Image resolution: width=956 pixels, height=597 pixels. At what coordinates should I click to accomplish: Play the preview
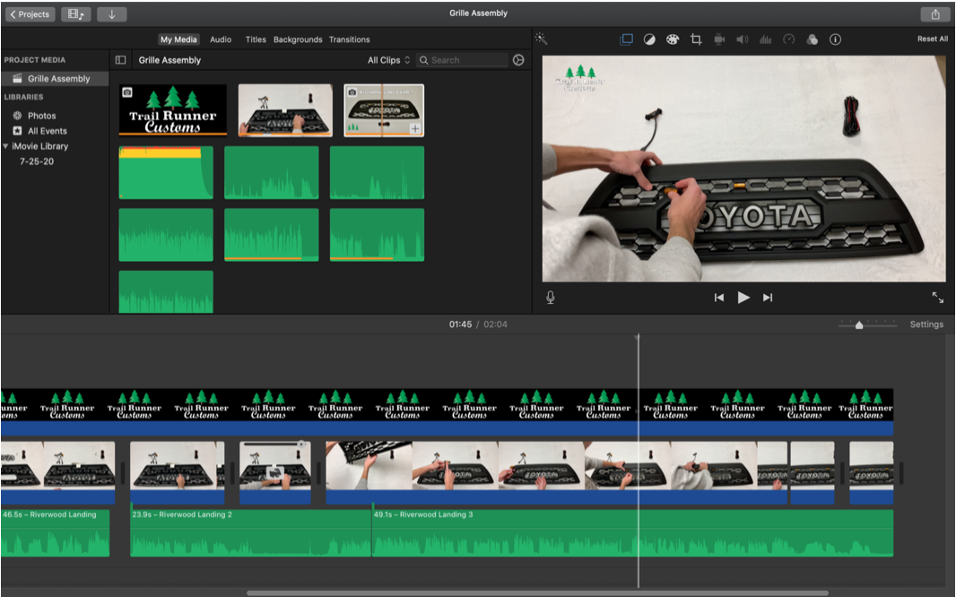[x=743, y=298]
